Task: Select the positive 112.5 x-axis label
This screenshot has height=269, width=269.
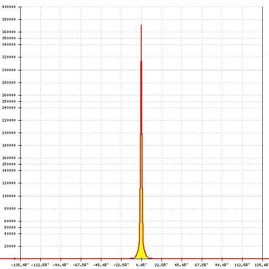Action: point(242,265)
